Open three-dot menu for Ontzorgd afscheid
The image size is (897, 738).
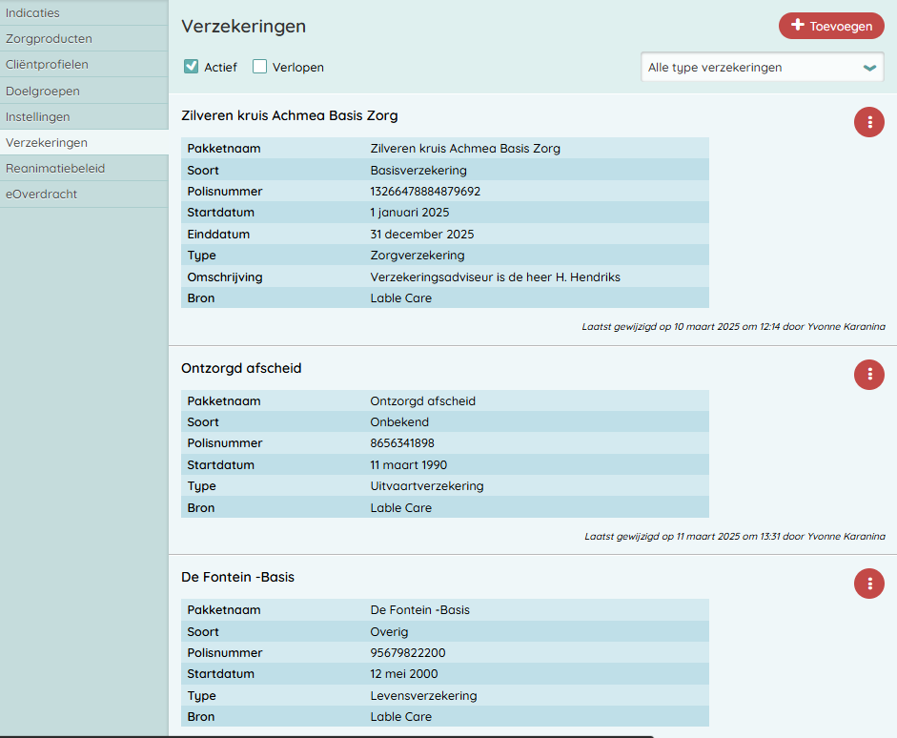pyautogui.click(x=868, y=375)
